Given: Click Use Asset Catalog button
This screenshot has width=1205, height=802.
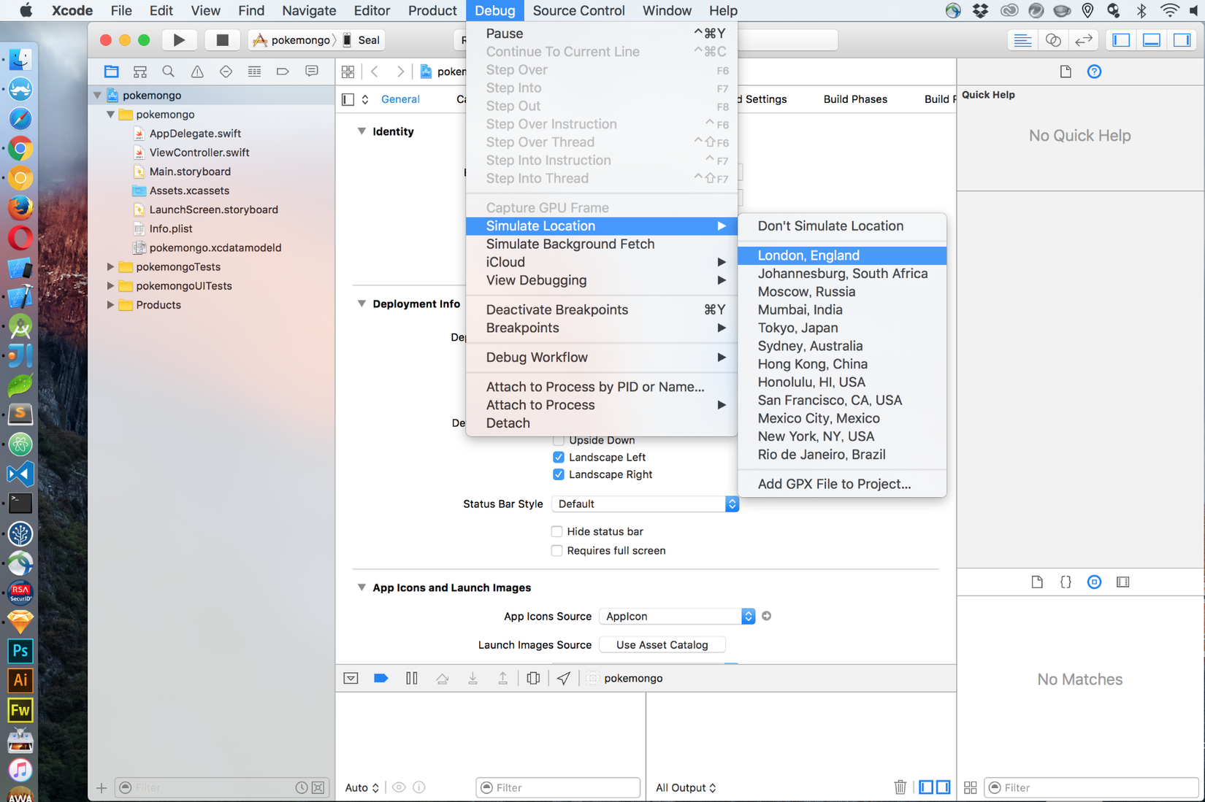Looking at the screenshot, I should pos(662,645).
